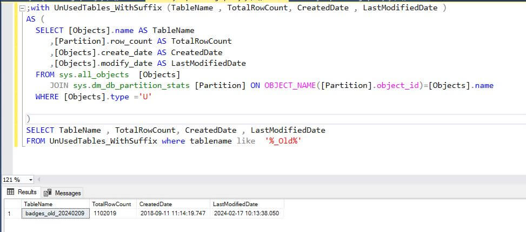
Task: Click the sys.all_objects text in the query
Action: (94, 74)
